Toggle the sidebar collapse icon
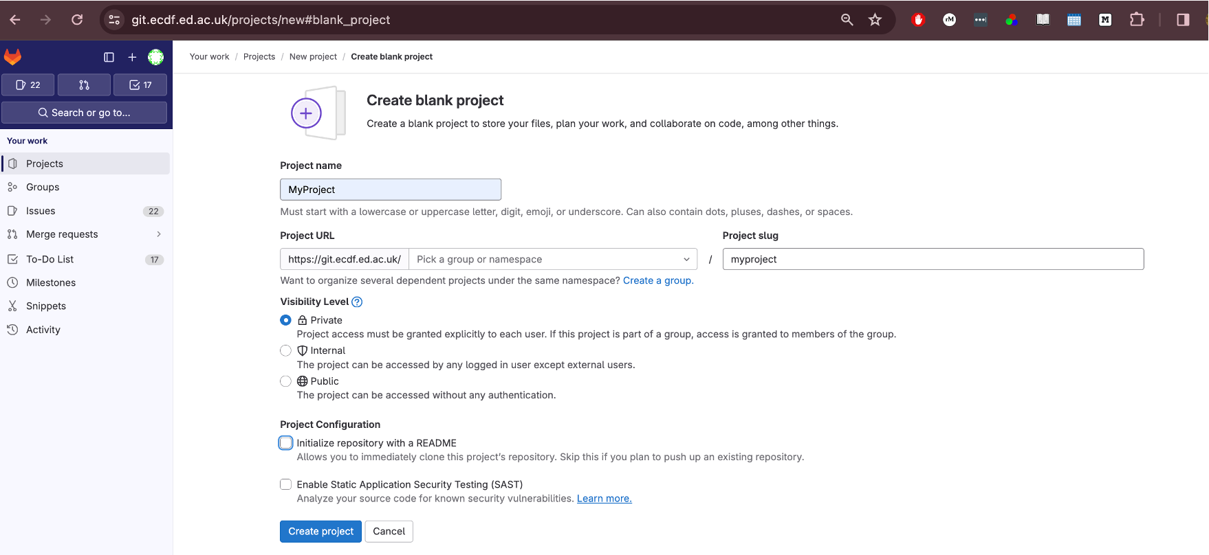Image resolution: width=1209 pixels, height=555 pixels. (109, 57)
